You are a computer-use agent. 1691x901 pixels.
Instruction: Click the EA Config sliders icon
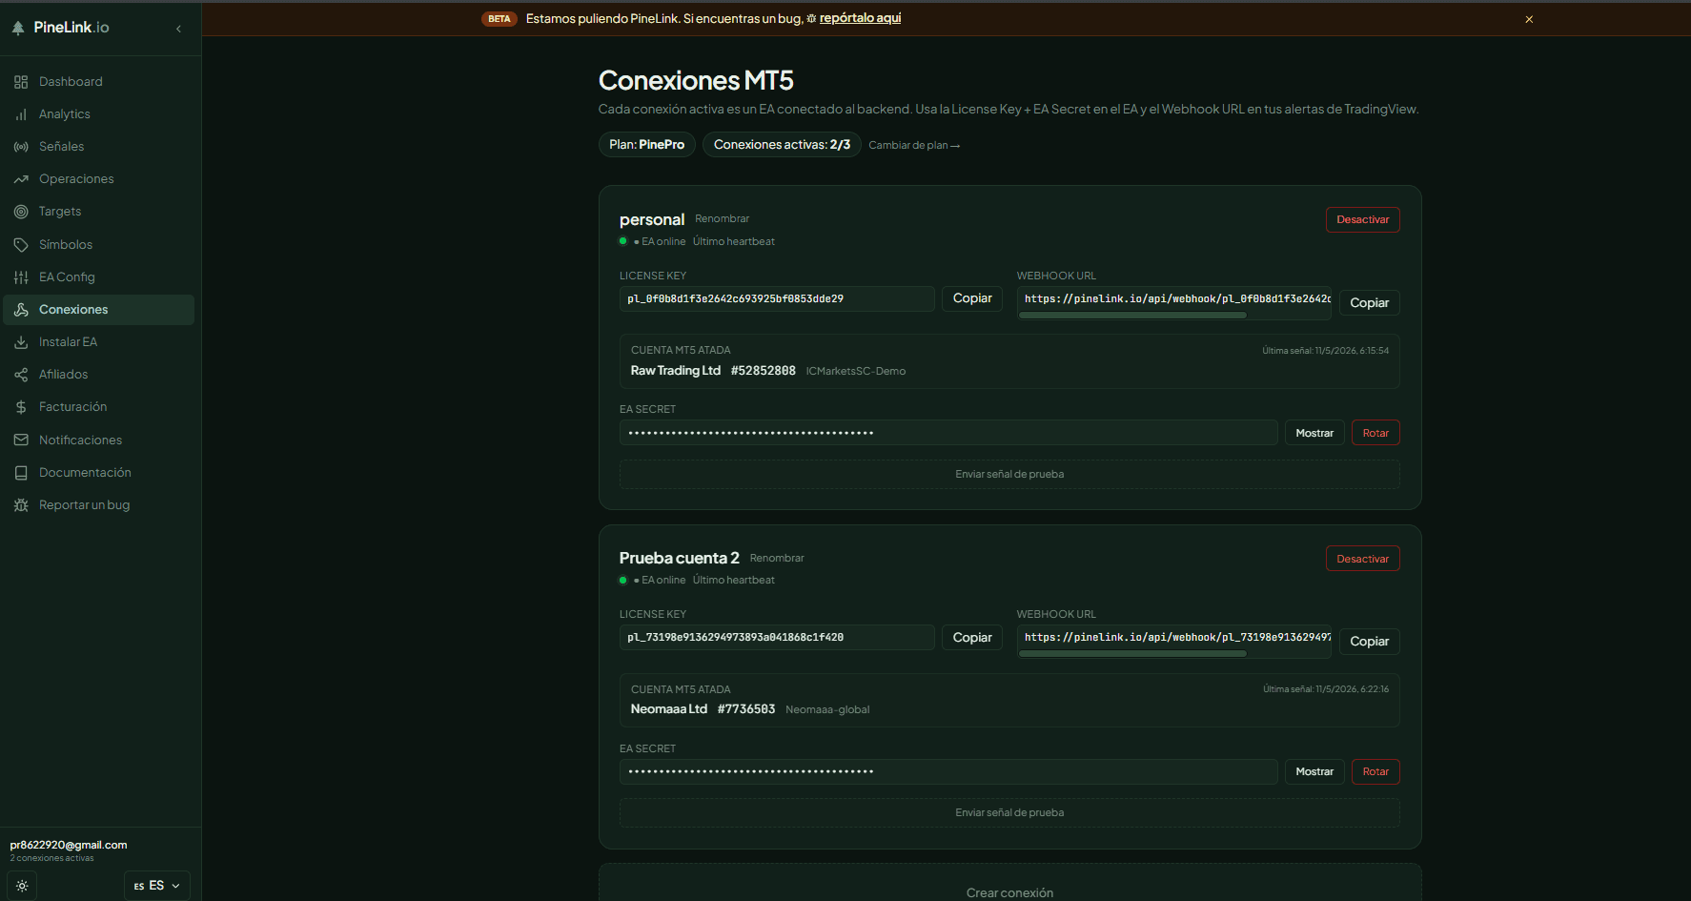click(x=21, y=277)
